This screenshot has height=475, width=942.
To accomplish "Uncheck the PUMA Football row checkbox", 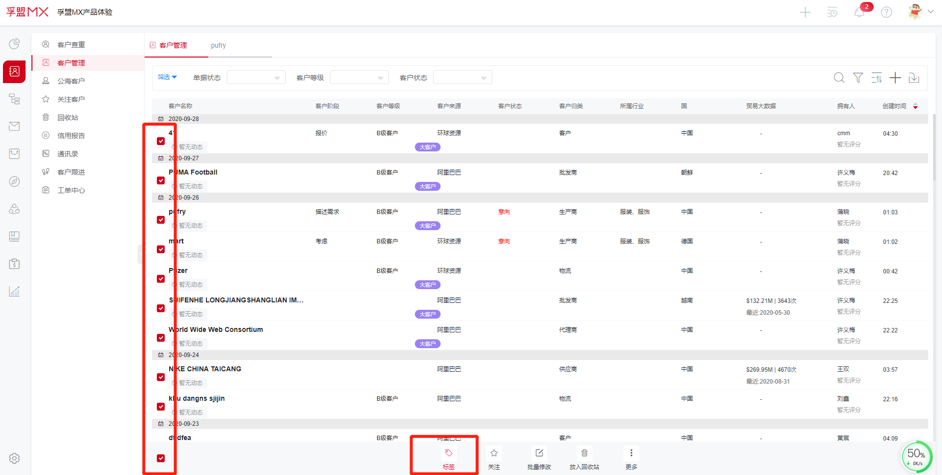I will coord(161,180).
